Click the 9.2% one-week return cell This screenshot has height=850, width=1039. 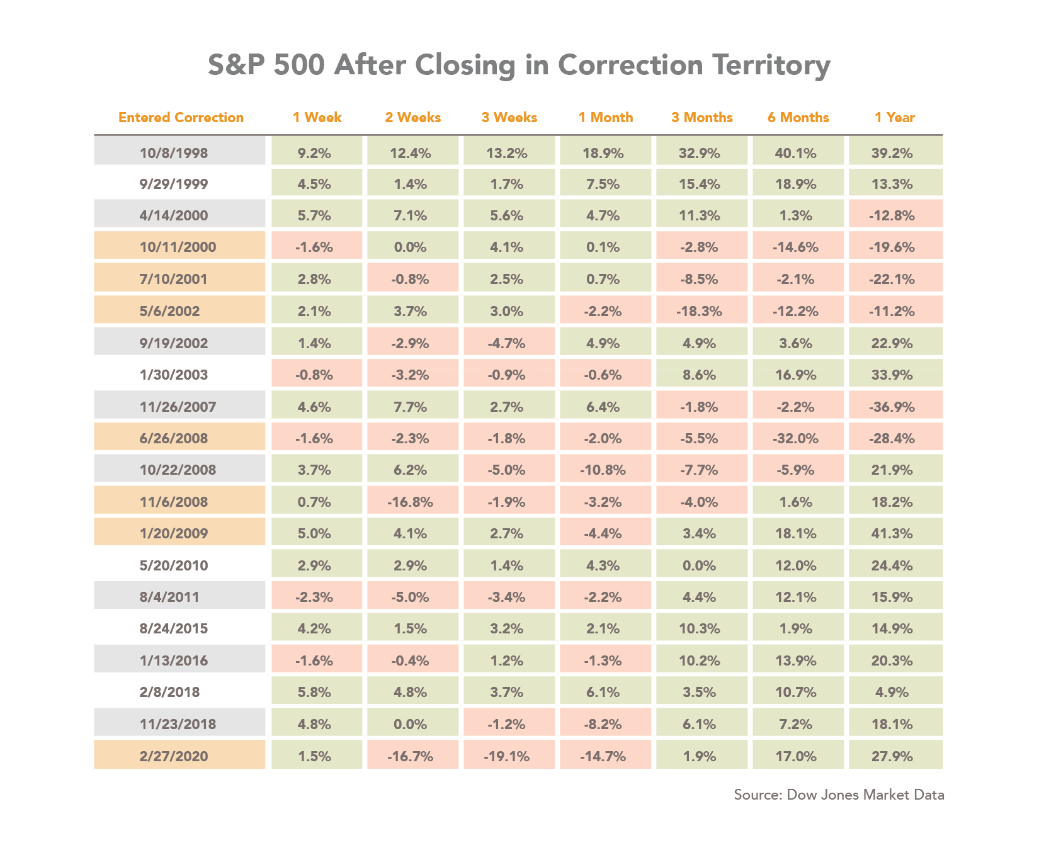(x=317, y=153)
